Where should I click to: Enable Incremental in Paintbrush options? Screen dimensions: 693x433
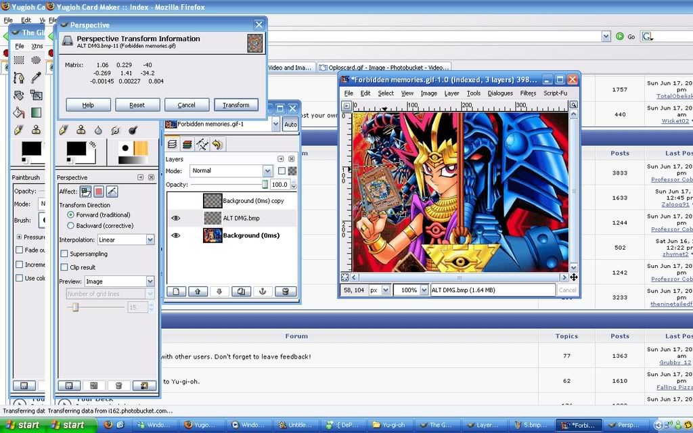(x=20, y=265)
